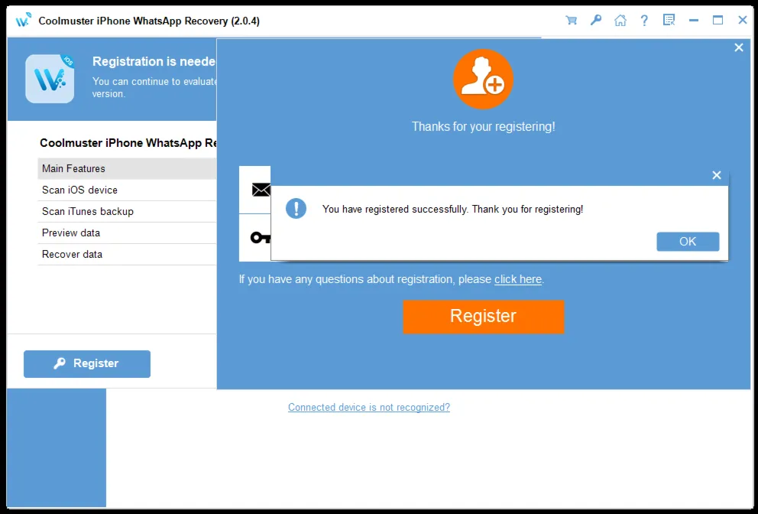Click the small logo in title bar
This screenshot has height=514, width=758.
point(23,21)
